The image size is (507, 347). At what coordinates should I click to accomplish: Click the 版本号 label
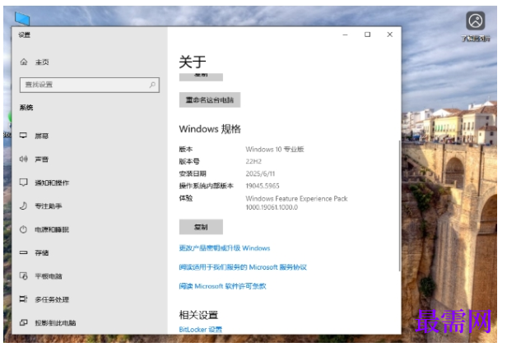(189, 161)
